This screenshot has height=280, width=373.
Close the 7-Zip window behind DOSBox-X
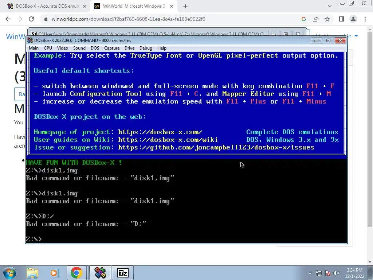click(298, 34)
